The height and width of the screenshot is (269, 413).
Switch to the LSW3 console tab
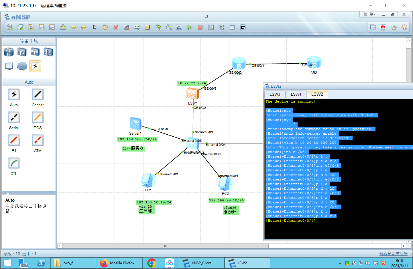(x=275, y=94)
